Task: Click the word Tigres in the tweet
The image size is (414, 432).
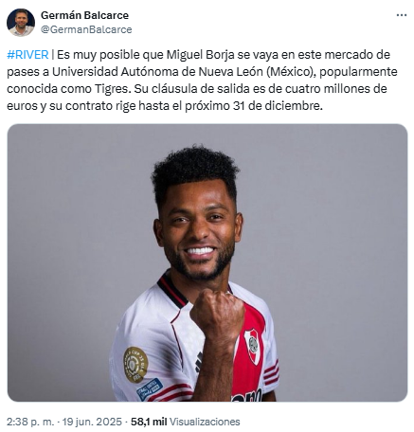Action: click(x=113, y=89)
